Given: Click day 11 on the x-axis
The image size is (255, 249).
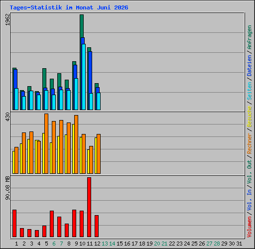Looking at the screenshot, I should click(90, 244).
